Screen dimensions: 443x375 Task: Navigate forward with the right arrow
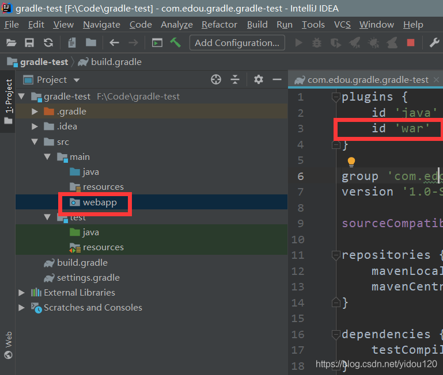click(x=133, y=43)
